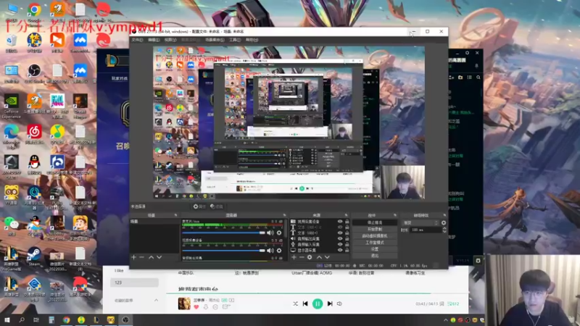Toggle eye of second text source

340,233
